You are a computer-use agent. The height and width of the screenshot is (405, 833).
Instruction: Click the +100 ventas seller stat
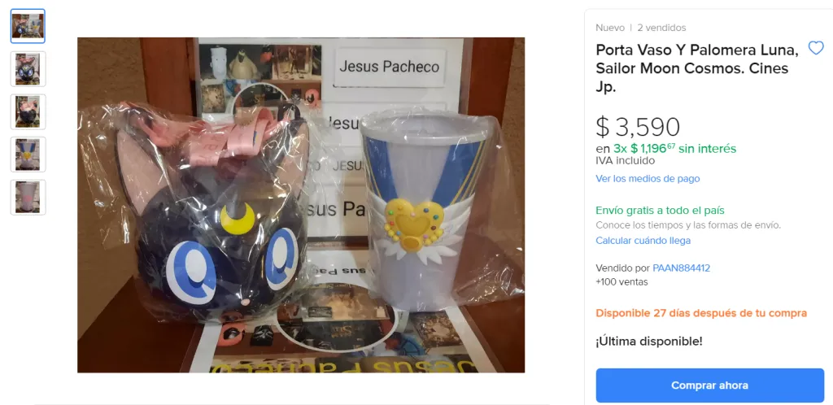point(621,282)
